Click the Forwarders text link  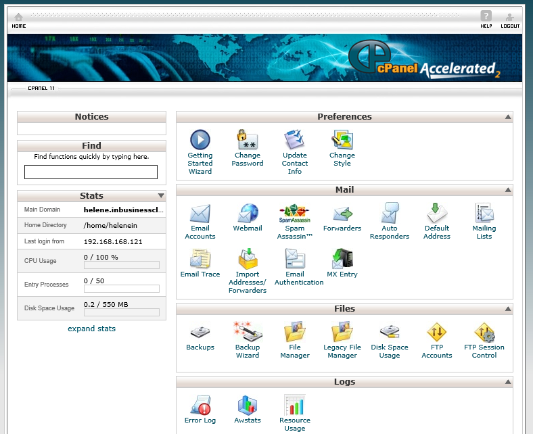(342, 228)
